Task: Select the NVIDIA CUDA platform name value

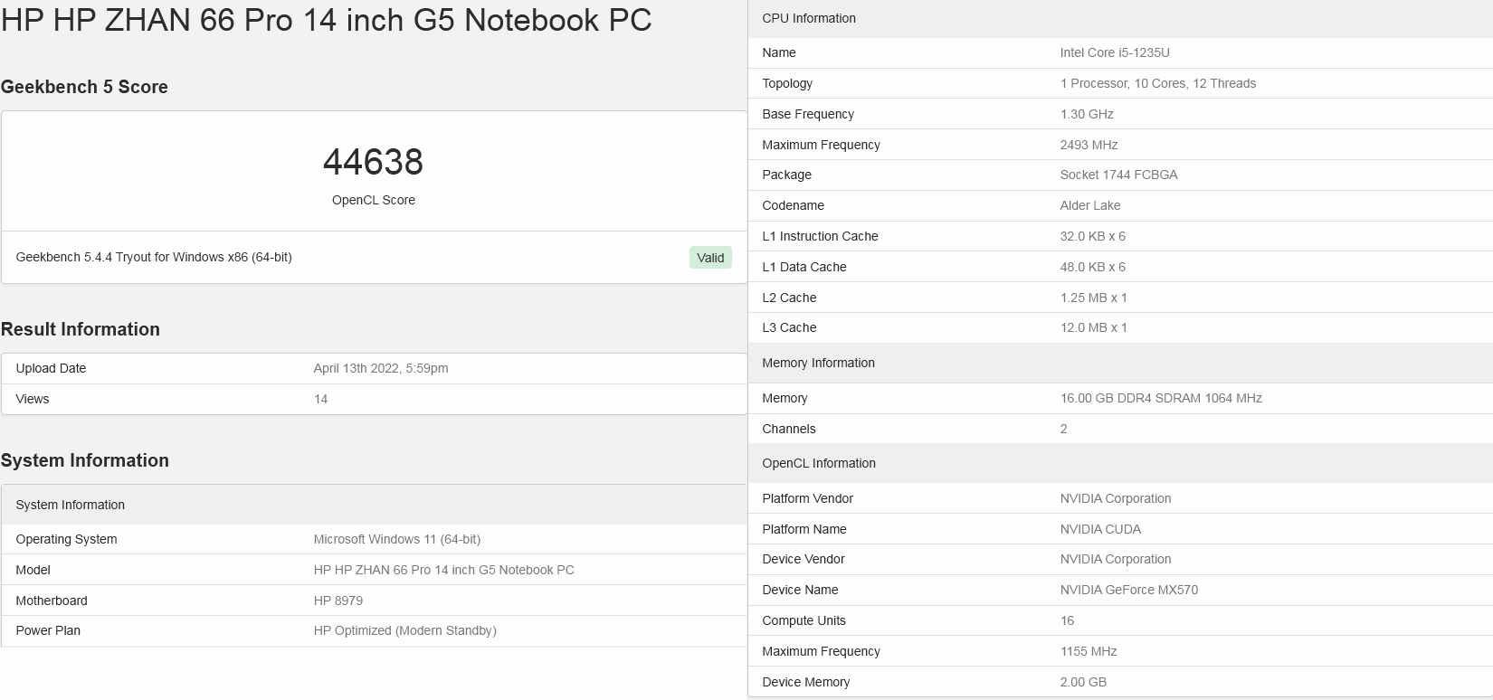Action: [x=1100, y=529]
